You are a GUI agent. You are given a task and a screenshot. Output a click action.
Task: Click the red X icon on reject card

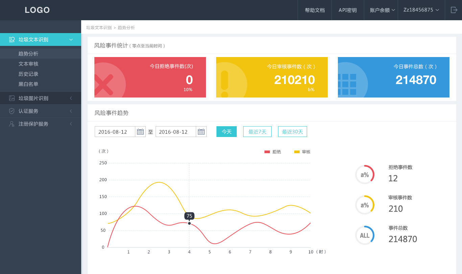(x=103, y=84)
